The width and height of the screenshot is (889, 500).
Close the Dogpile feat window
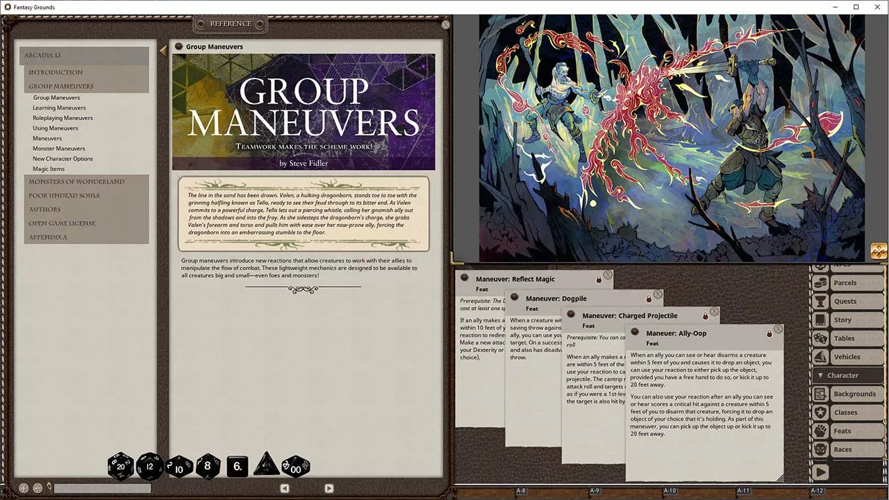(658, 294)
